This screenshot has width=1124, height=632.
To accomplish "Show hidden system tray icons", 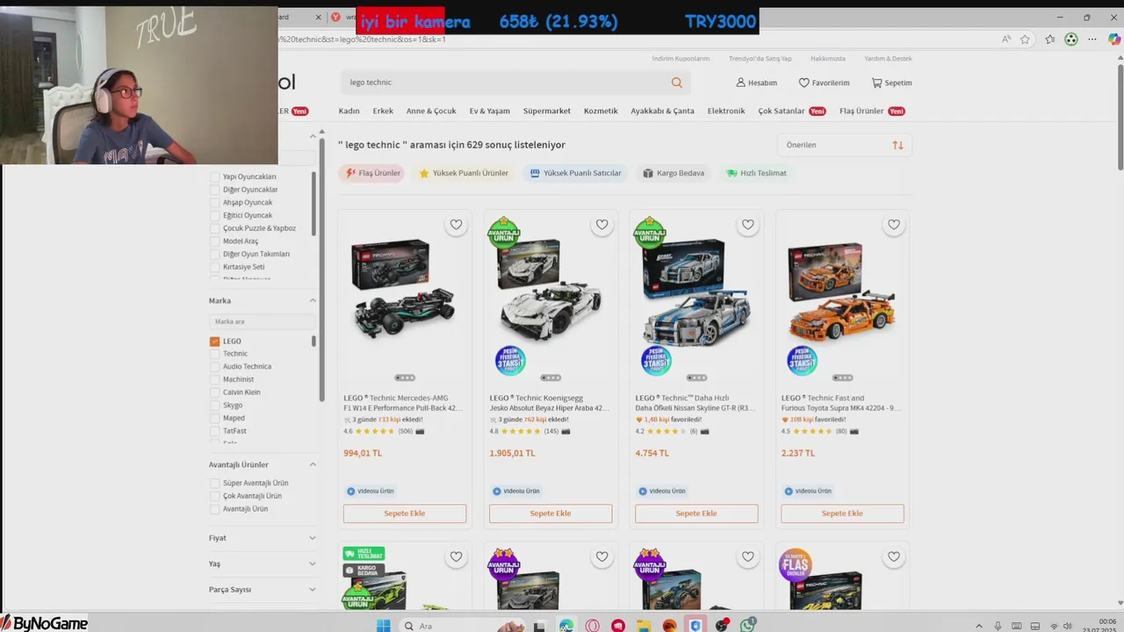I will pos(979,626).
